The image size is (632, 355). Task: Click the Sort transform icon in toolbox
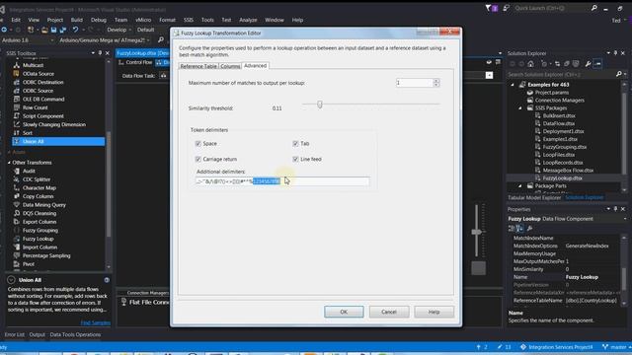(17, 133)
